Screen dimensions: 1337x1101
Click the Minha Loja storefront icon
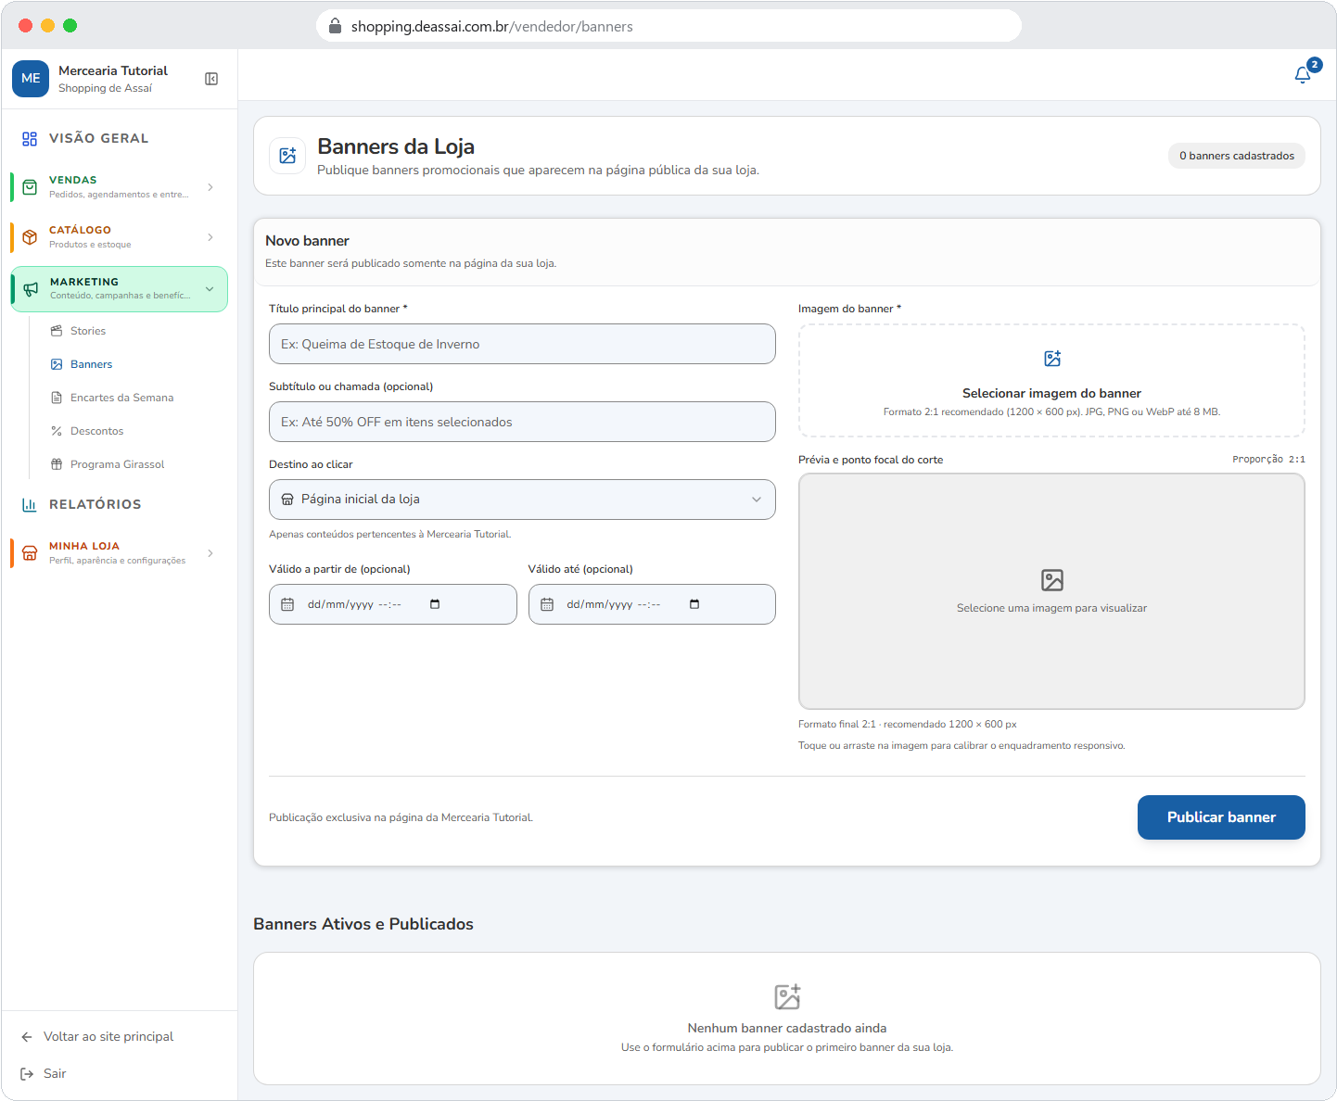pos(30,553)
